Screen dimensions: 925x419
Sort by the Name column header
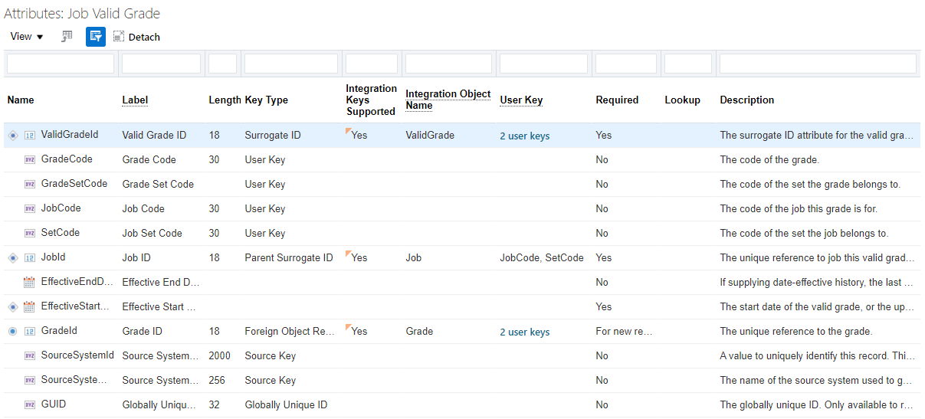point(21,100)
